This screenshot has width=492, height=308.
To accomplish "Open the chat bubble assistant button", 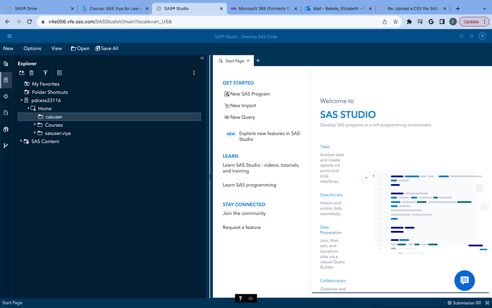I will click(464, 280).
